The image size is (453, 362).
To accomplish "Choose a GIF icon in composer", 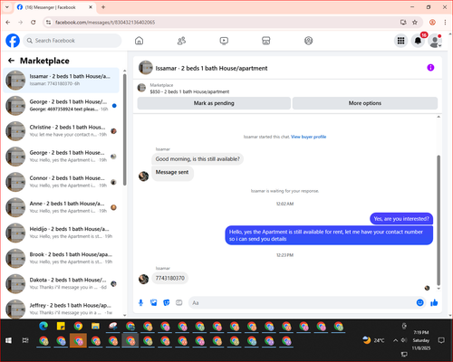I will pyautogui.click(x=179, y=302).
